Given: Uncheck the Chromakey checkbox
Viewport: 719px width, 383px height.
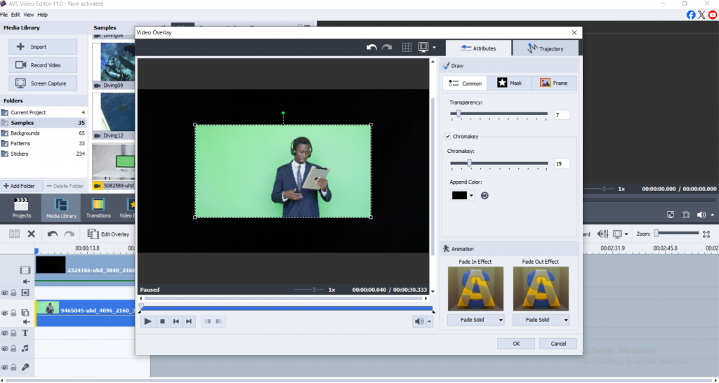Looking at the screenshot, I should (x=448, y=137).
